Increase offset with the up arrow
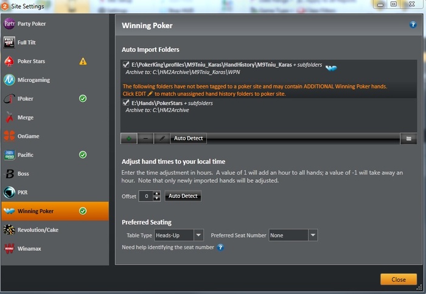The width and height of the screenshot is (426, 294). click(x=156, y=193)
